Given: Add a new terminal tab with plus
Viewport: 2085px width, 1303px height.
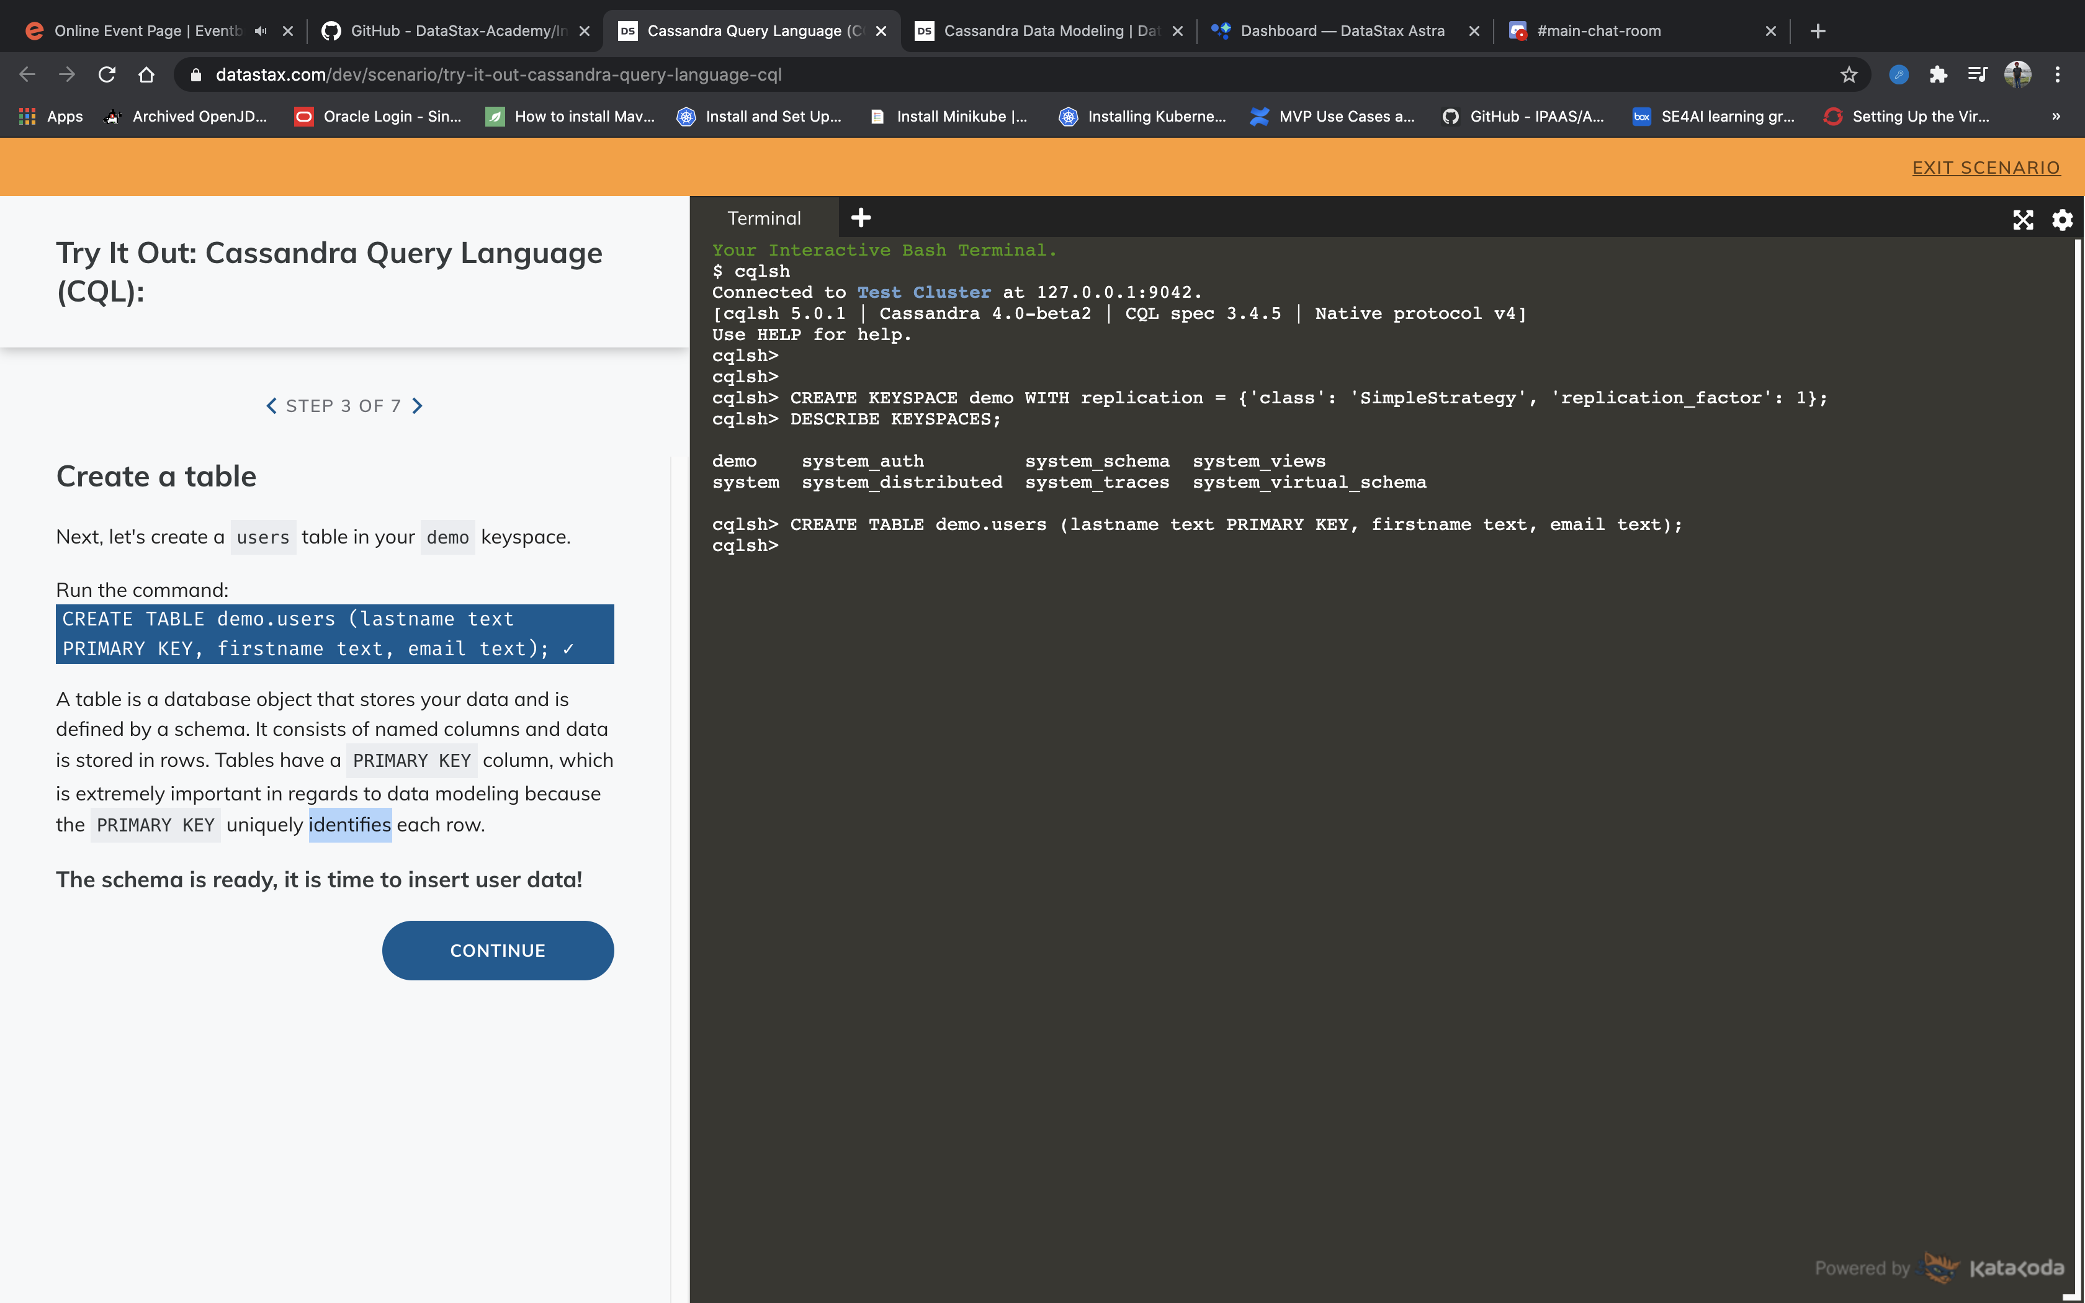Looking at the screenshot, I should [x=861, y=218].
